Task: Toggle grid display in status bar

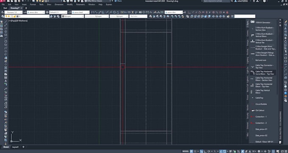Action: [191, 151]
